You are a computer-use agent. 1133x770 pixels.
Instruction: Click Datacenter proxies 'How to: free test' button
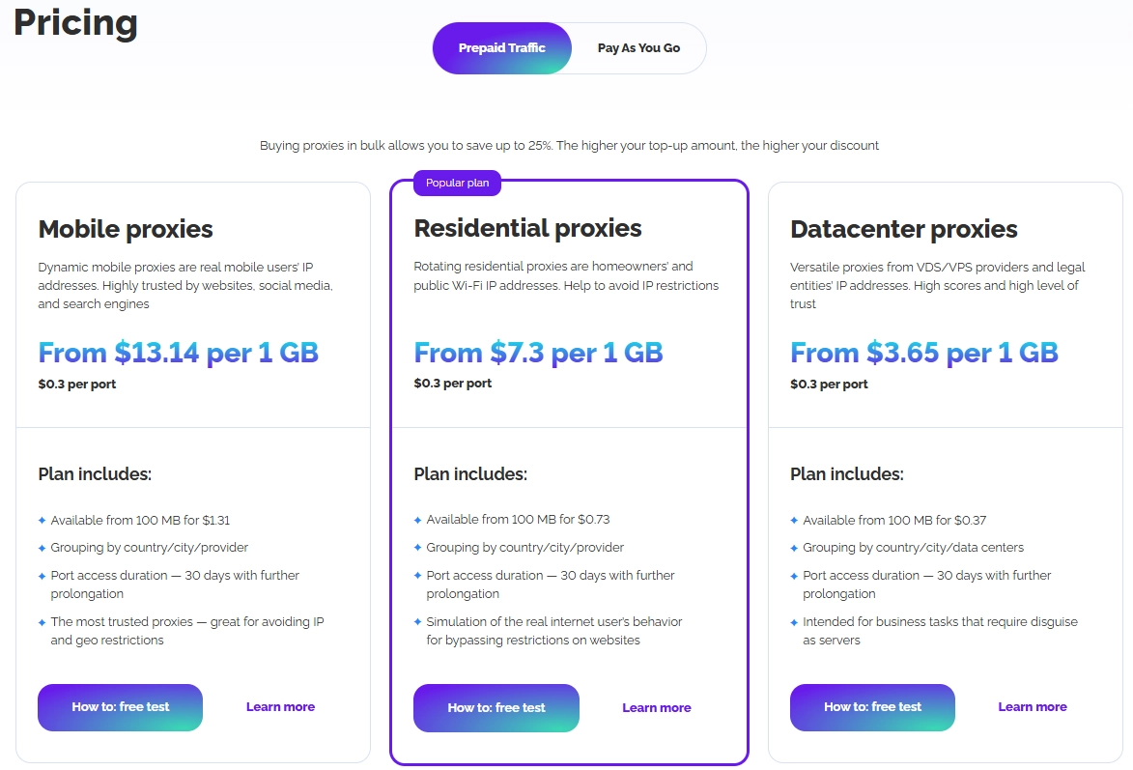click(x=872, y=707)
